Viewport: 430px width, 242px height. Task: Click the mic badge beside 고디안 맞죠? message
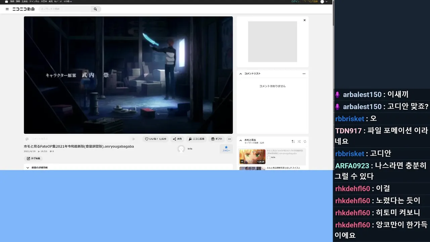point(338,107)
